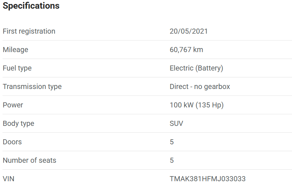Select the Doors value of 5

172,142
